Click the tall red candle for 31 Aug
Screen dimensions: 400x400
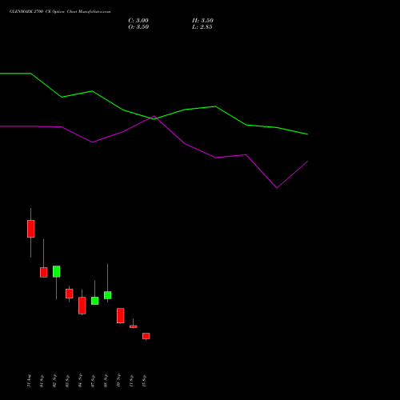[x=31, y=229]
